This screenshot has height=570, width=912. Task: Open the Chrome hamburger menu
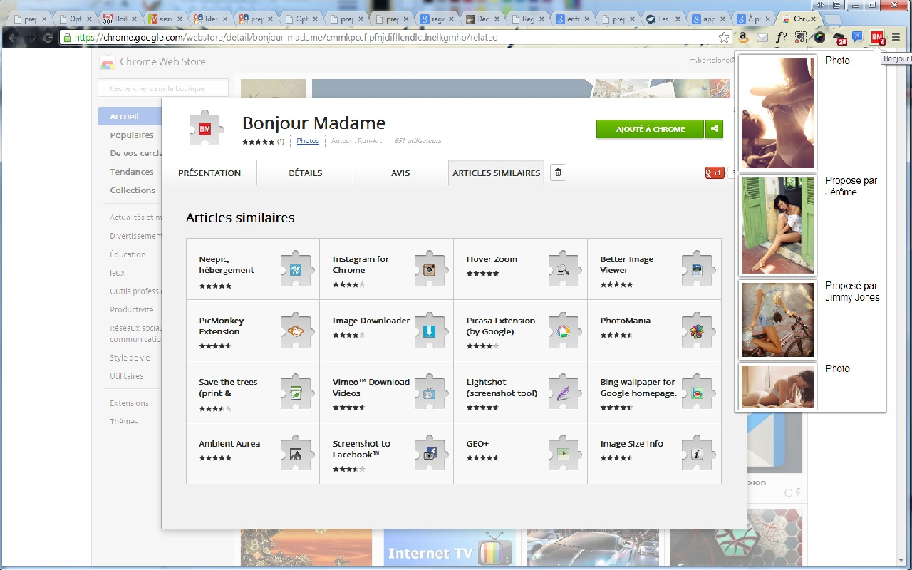(896, 37)
